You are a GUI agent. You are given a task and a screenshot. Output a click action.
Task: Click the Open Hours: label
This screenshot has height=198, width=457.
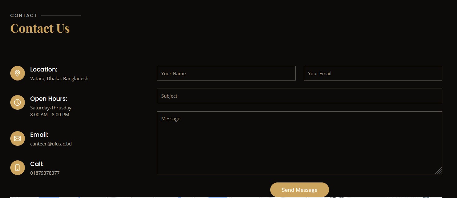pyautogui.click(x=49, y=99)
